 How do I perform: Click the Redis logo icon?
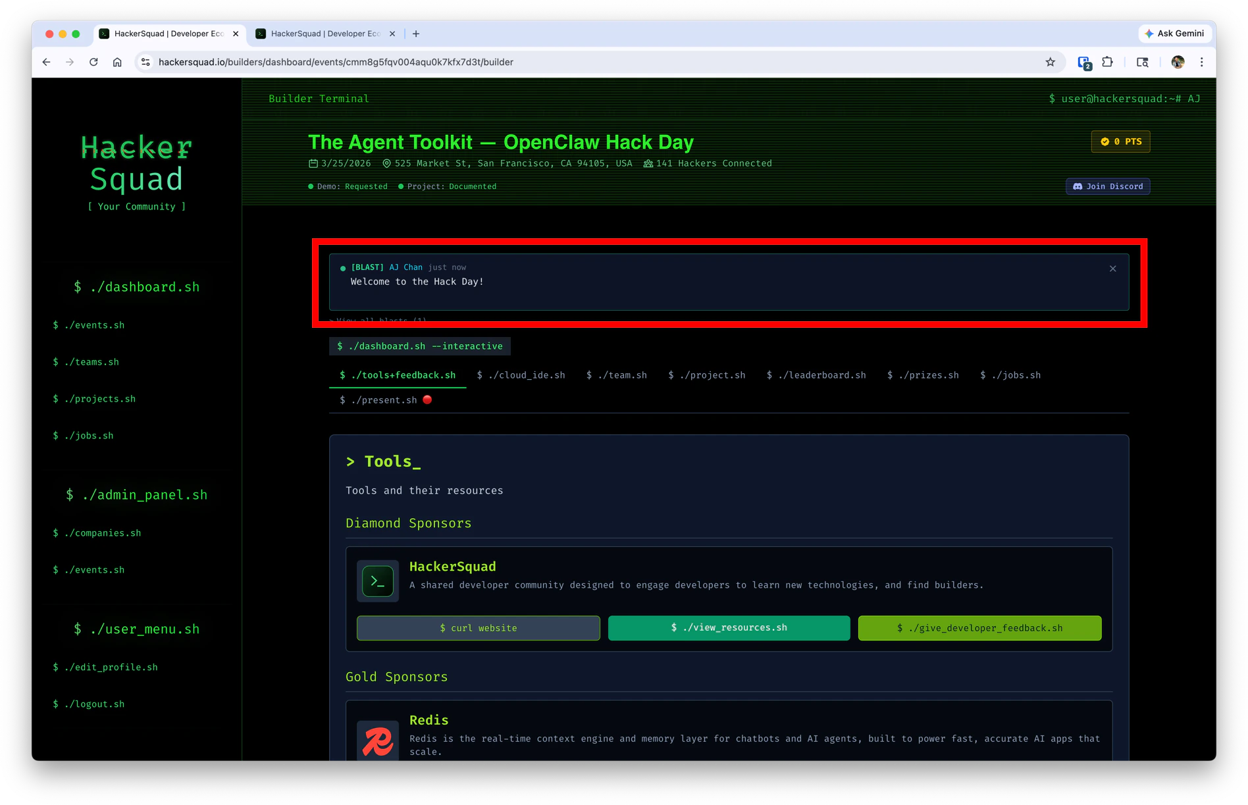pyautogui.click(x=378, y=741)
